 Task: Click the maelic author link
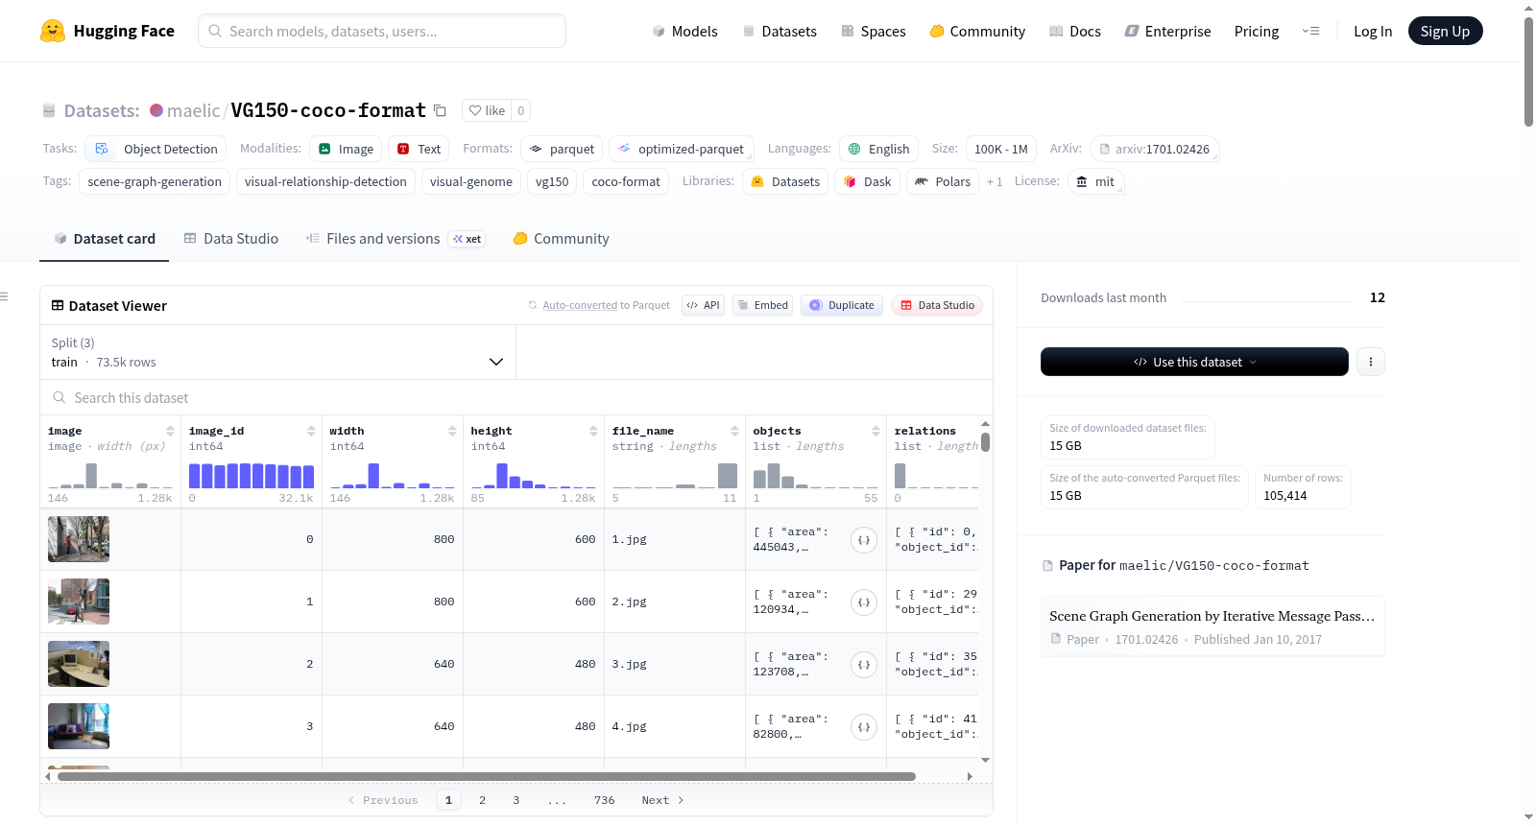(193, 110)
